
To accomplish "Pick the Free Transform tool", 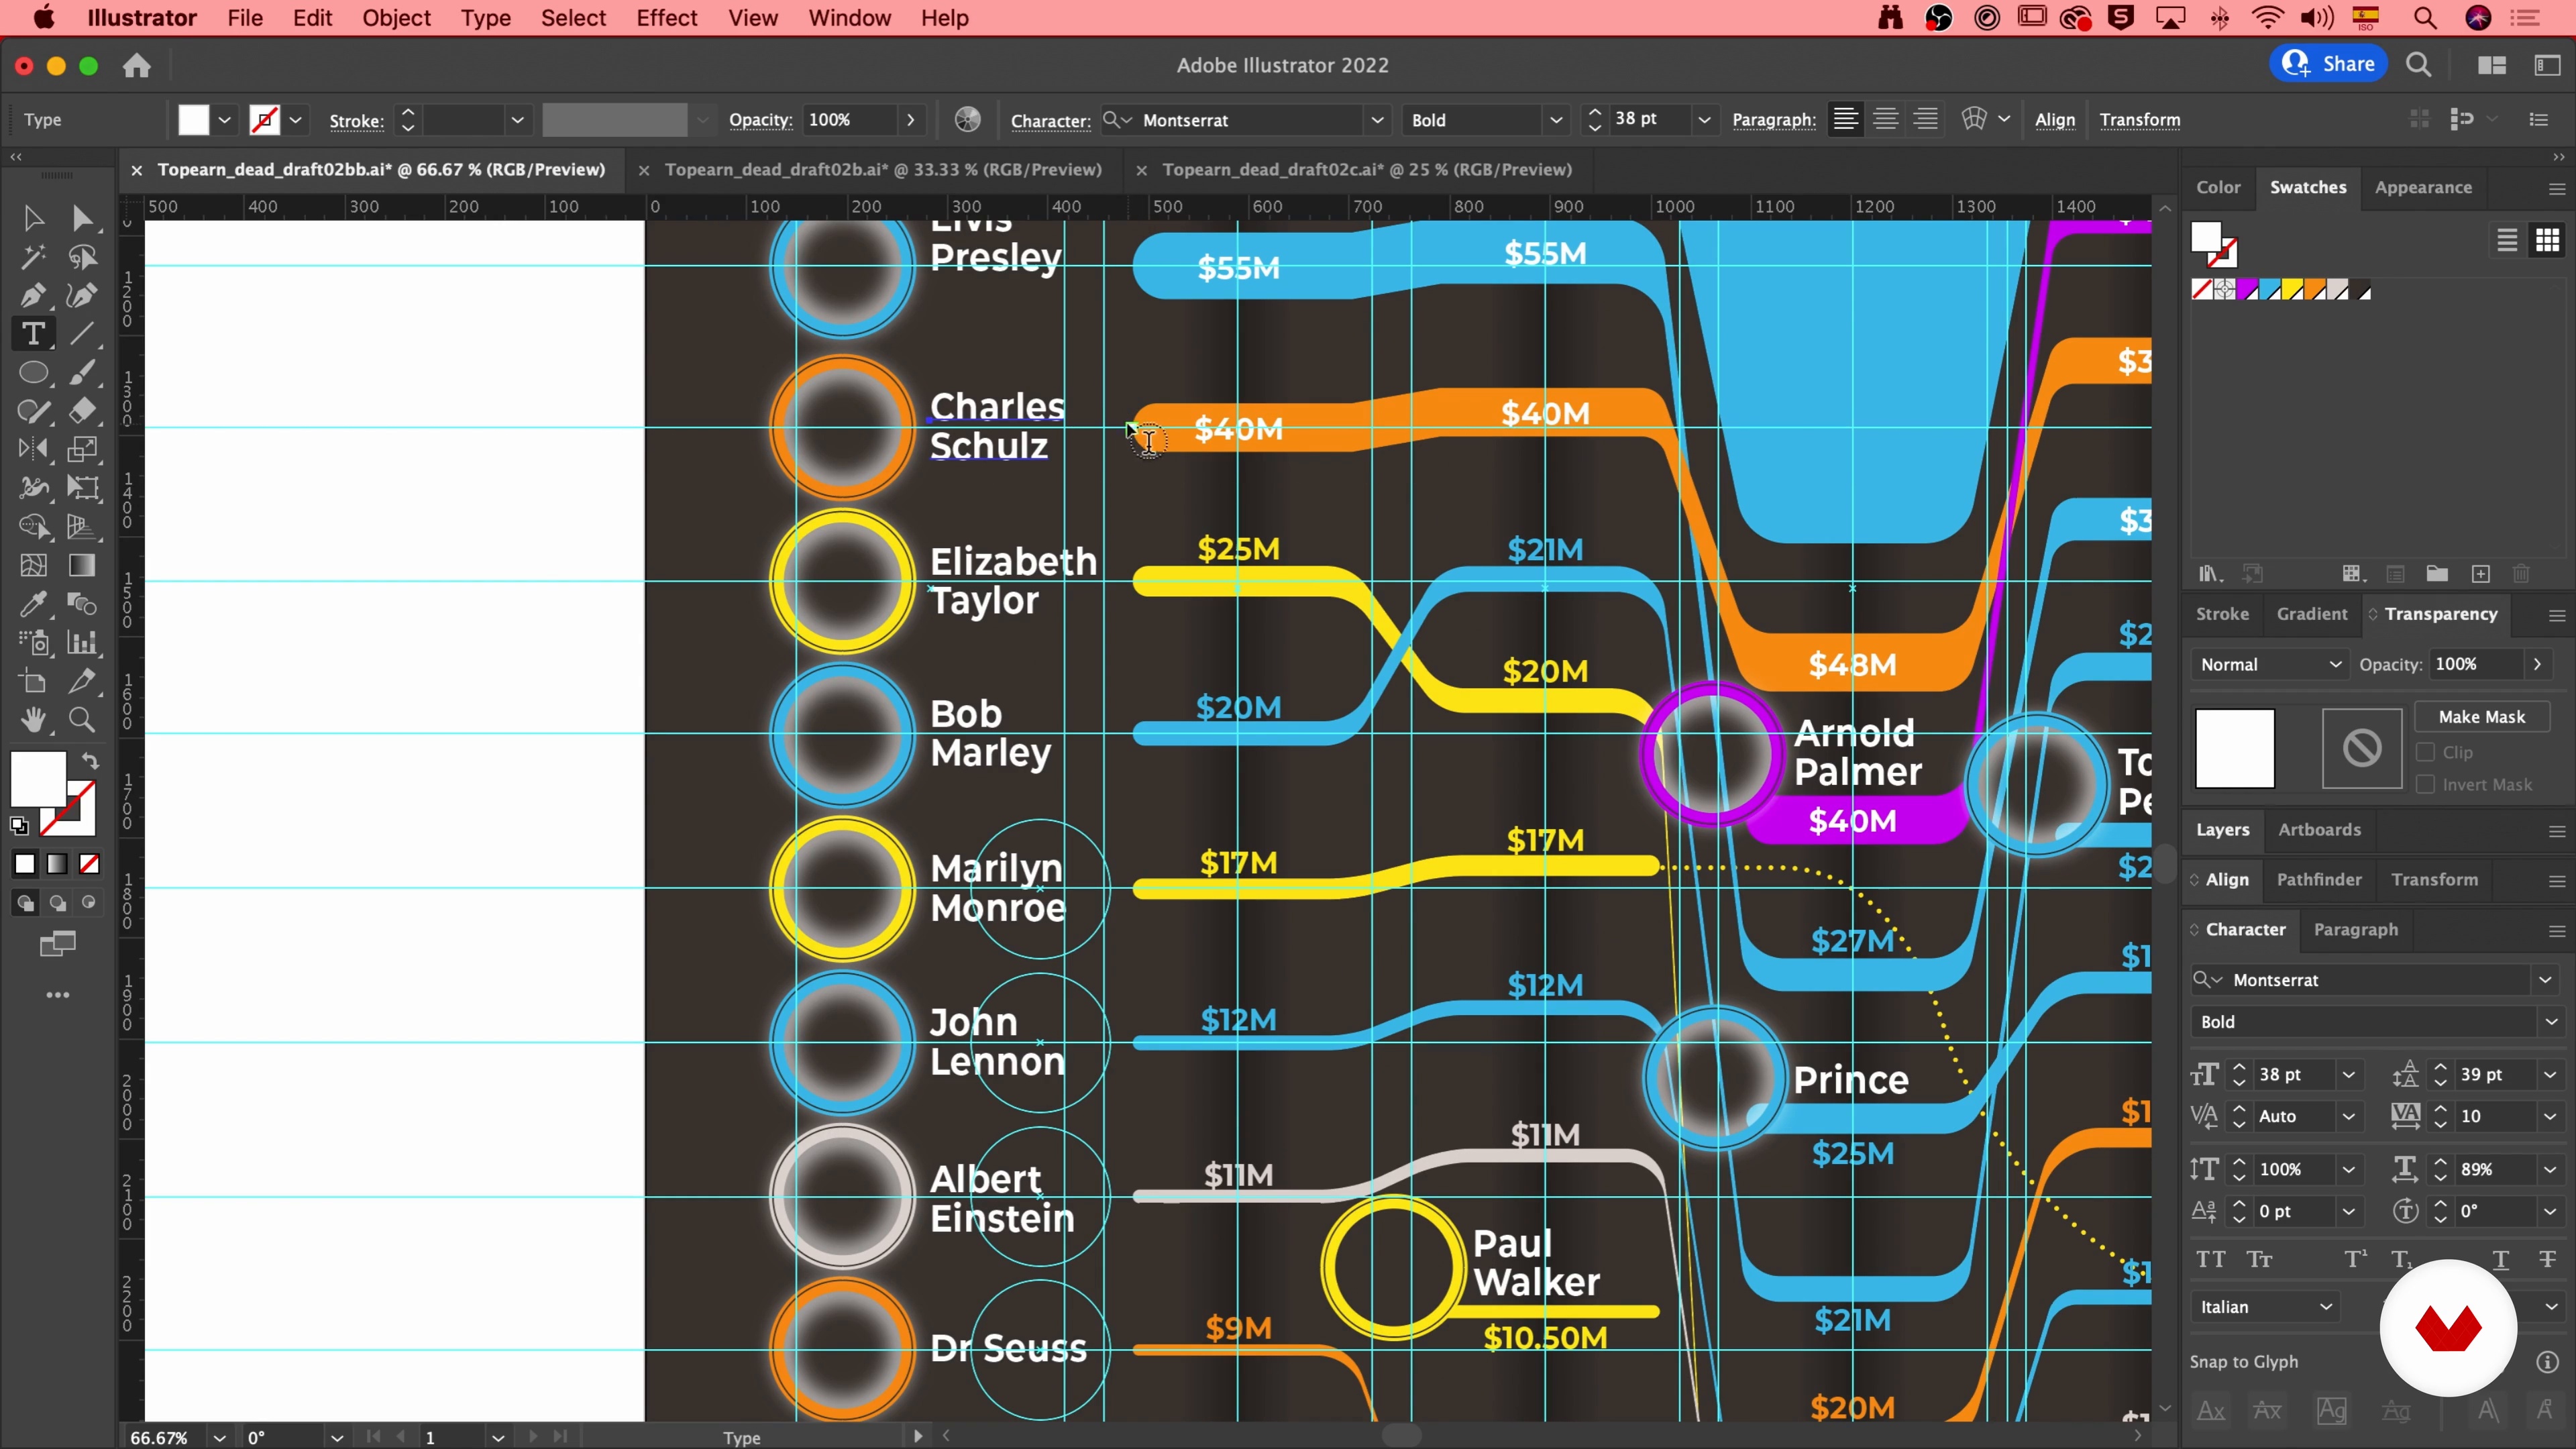I will (x=83, y=488).
